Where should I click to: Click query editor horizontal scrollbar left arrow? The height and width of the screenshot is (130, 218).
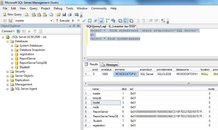85,58
